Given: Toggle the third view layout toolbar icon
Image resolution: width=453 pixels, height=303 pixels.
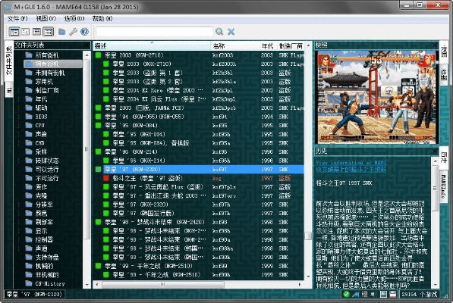Looking at the screenshot, I should coord(36,32).
